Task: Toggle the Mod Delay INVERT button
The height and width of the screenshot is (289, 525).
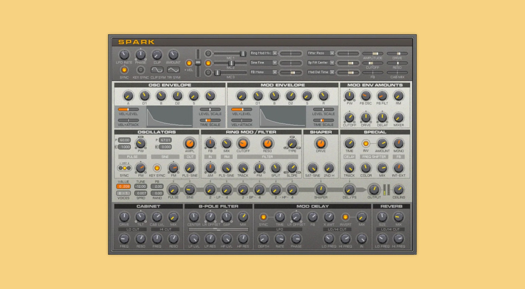Action: [345, 217]
